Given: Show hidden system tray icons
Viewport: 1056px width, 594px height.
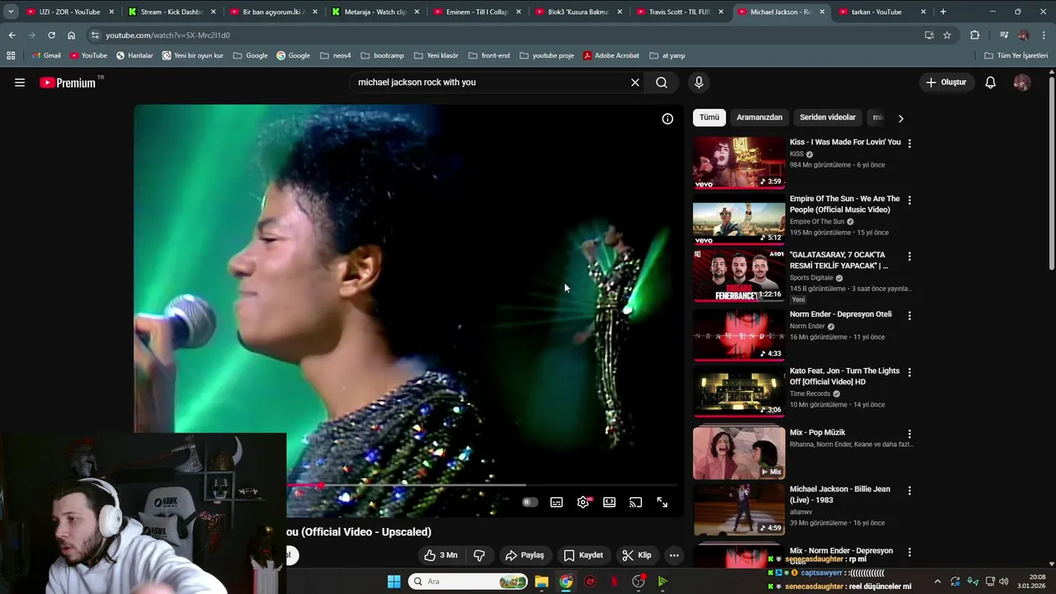Looking at the screenshot, I should [937, 582].
